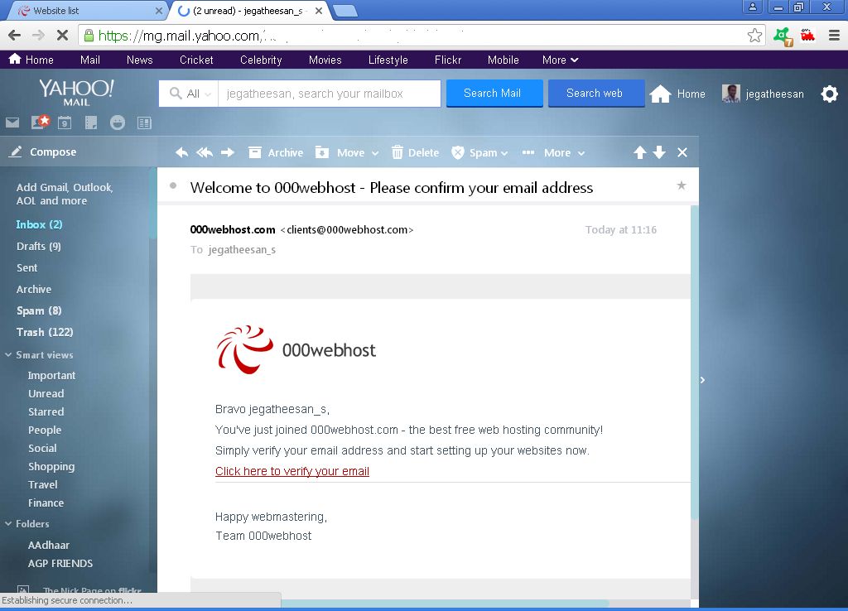Open News in top navigation

click(x=139, y=60)
